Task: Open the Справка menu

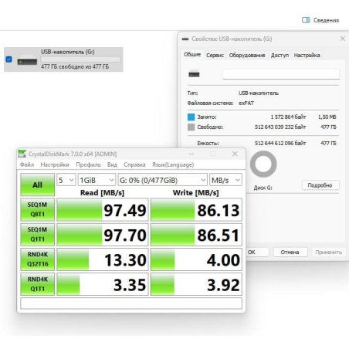Action: 134,164
